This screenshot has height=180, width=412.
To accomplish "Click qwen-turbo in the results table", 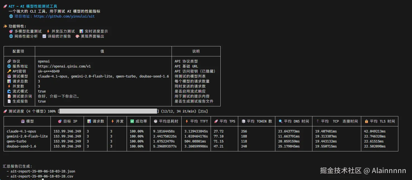I will pyautogui.click(x=16, y=141).
